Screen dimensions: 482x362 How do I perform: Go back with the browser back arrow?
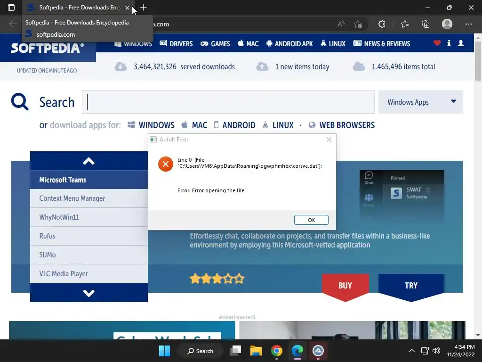(x=13, y=24)
